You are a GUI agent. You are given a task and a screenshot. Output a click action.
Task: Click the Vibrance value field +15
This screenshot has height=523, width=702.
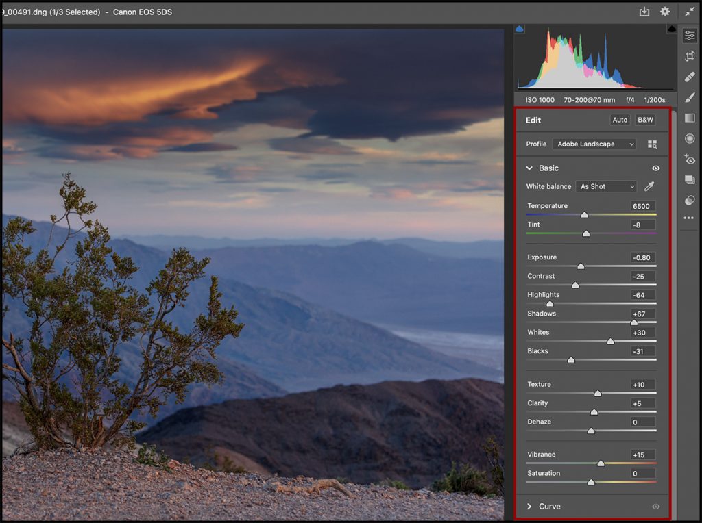tap(643, 455)
